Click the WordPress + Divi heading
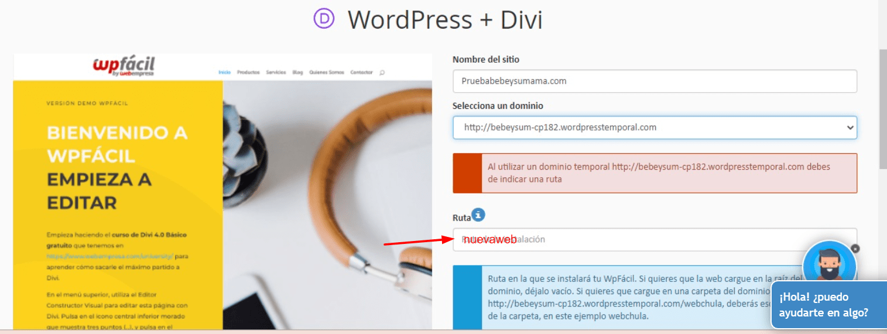This screenshot has height=334, width=887. pos(445,19)
